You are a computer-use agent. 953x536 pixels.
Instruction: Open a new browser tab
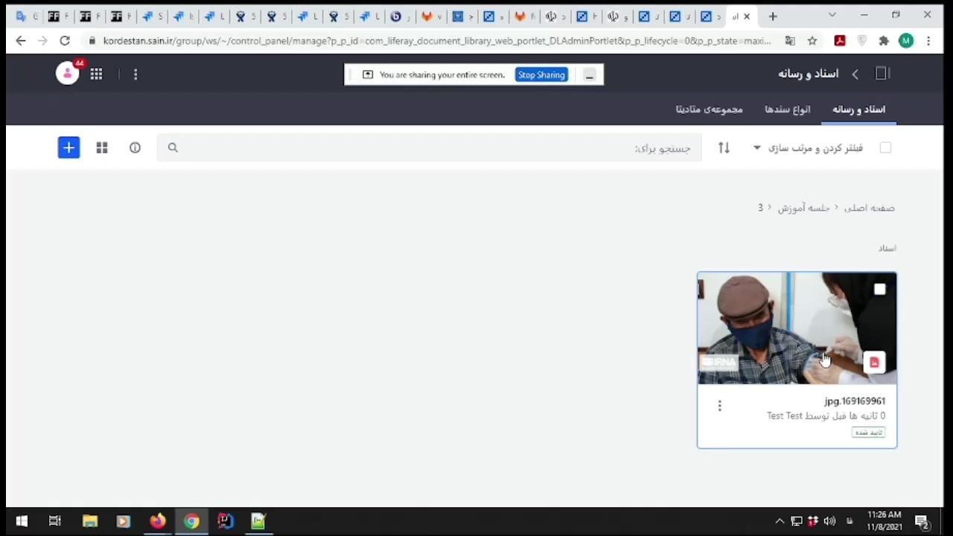(773, 16)
